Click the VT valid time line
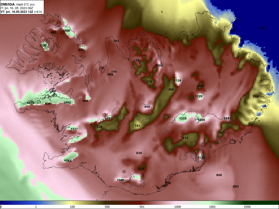The height and width of the screenshot is (209, 279). coord(21,12)
